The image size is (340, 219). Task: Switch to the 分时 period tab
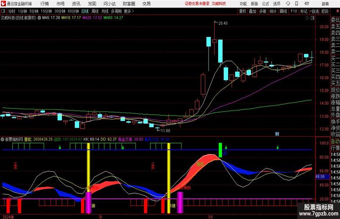coord(12,11)
